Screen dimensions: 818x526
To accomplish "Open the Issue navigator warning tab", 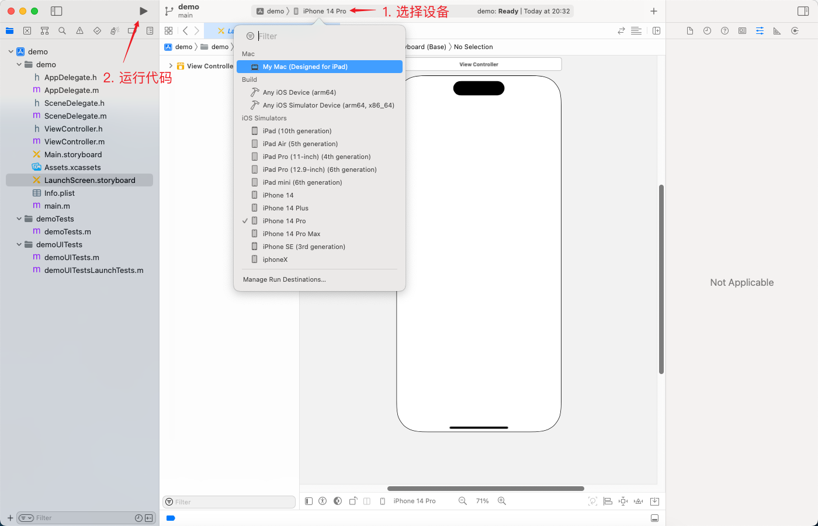I will tap(79, 31).
